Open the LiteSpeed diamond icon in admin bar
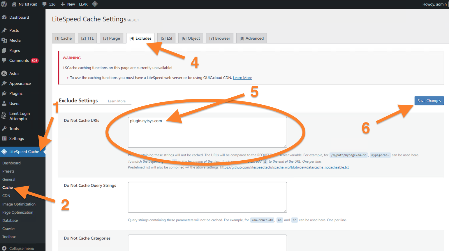Viewport: 449px width, 251px height. click(x=95, y=4)
